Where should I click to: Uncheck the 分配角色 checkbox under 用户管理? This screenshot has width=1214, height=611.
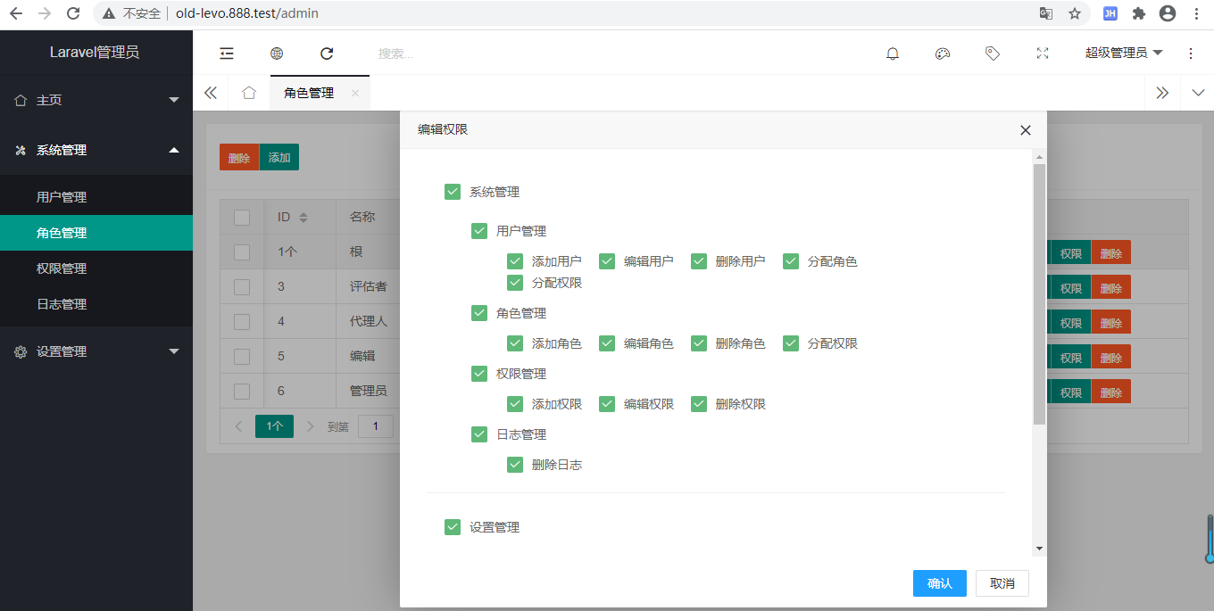coord(791,260)
